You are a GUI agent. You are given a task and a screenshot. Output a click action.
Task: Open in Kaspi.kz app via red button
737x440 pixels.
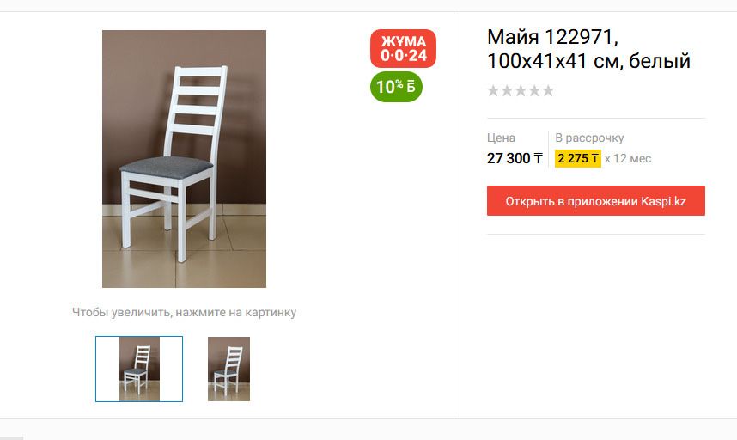[x=595, y=201]
